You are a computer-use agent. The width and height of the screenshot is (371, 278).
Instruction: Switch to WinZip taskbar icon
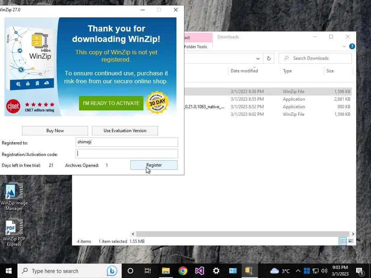tap(249, 271)
